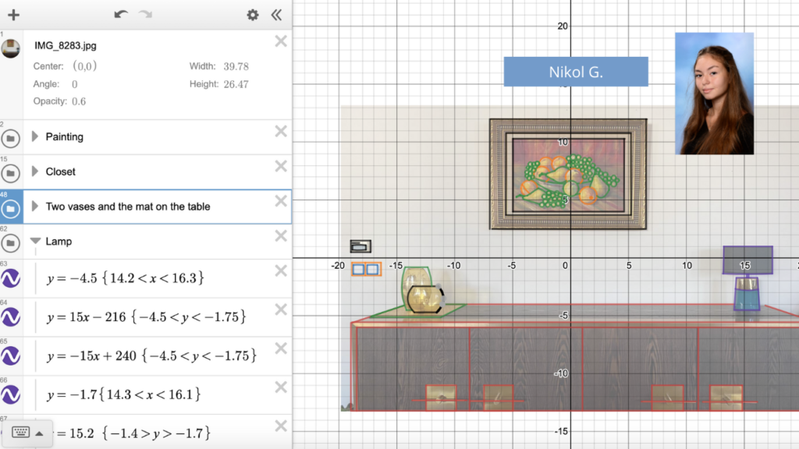Collapse the expression list panel
799x449 pixels.
tap(277, 15)
